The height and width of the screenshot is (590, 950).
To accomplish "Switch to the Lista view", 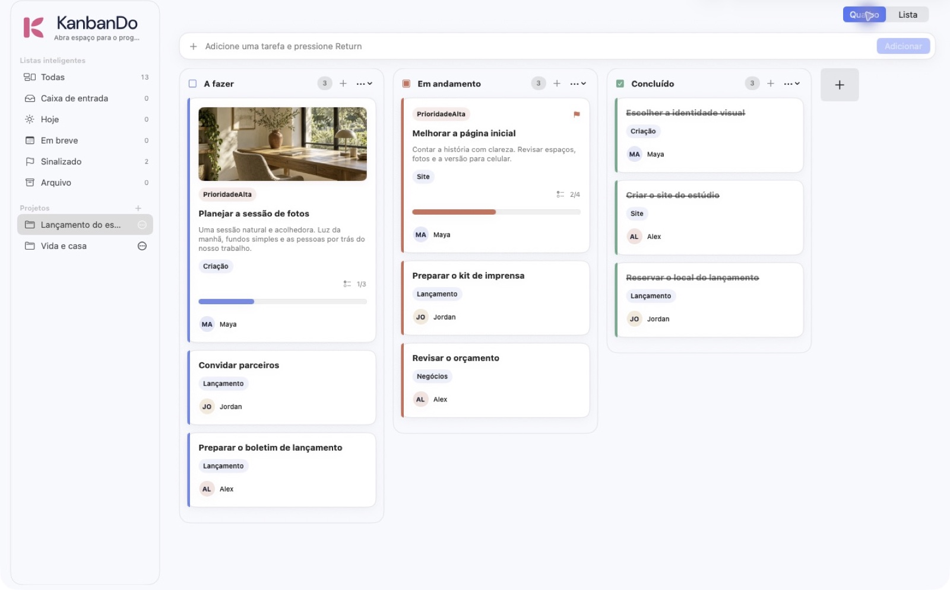I will pos(907,15).
